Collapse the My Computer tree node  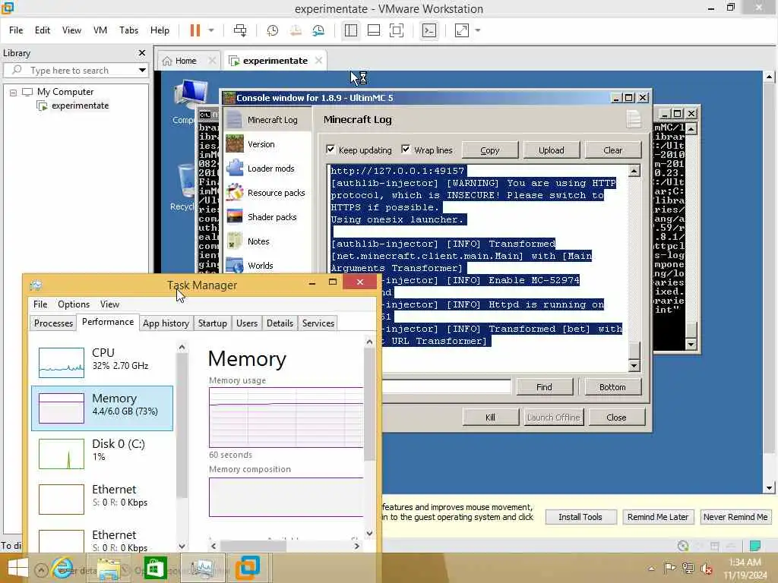[13, 92]
